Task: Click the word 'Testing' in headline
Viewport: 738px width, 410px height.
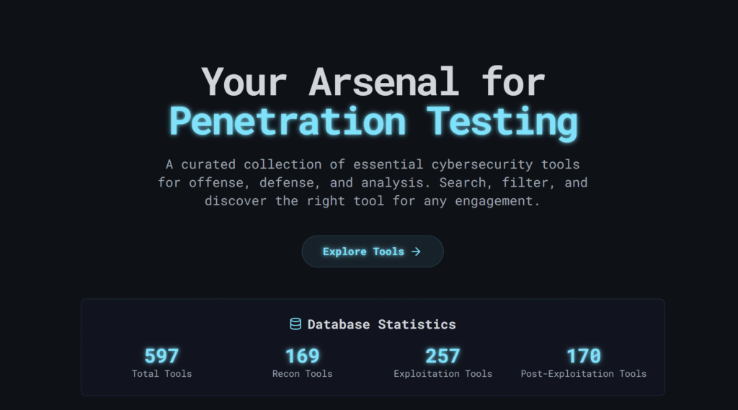Action: [502, 122]
